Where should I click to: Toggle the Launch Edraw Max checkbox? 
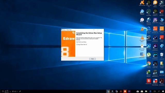pyautogui.click(x=77, y=44)
